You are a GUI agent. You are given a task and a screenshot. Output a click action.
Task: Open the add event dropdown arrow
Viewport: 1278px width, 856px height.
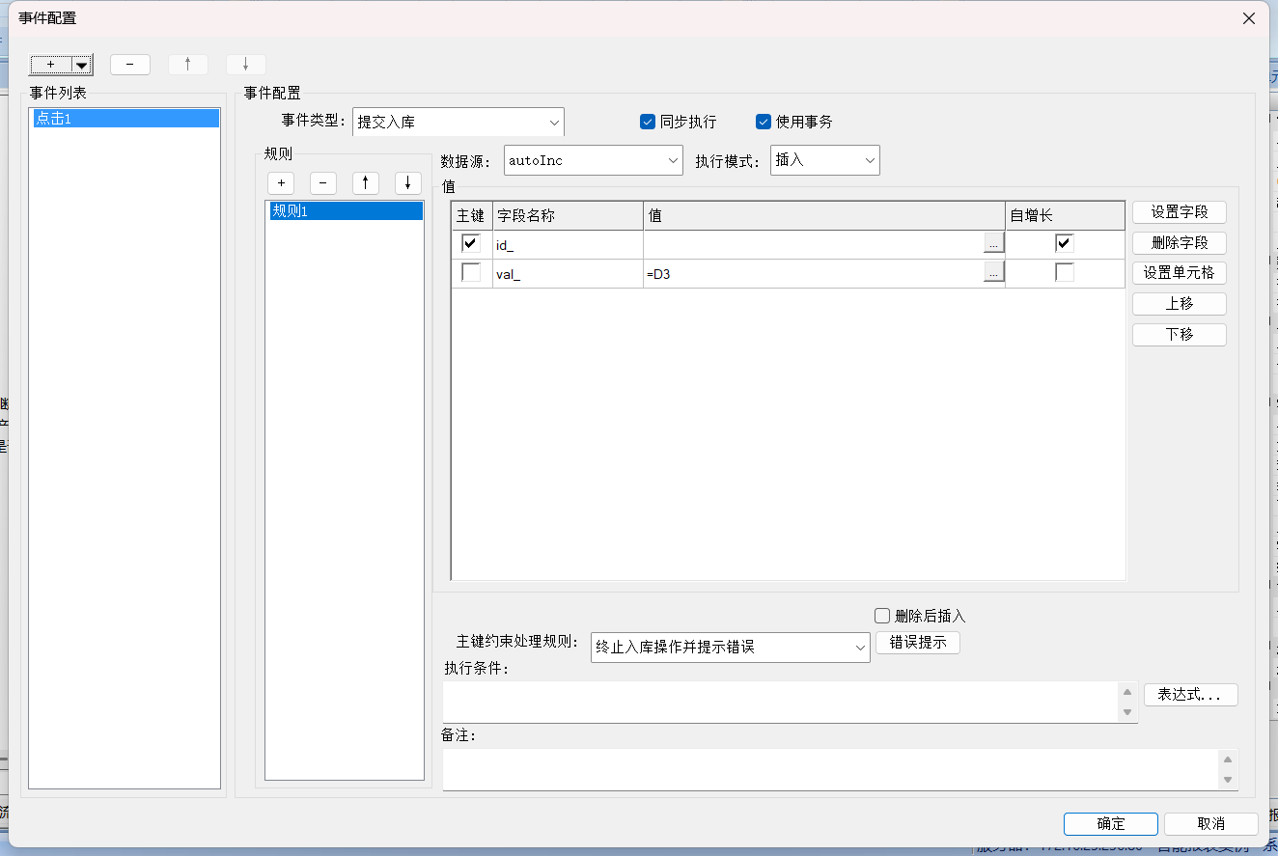[x=82, y=66]
